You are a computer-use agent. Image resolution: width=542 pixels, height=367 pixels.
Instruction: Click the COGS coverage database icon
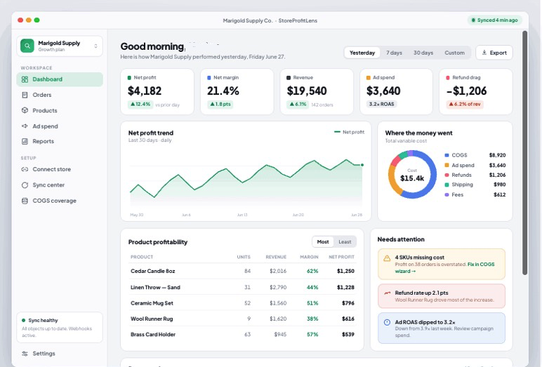tap(25, 201)
